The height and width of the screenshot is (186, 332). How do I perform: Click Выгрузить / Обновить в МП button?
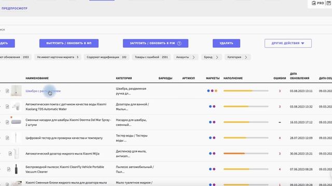click(x=69, y=43)
